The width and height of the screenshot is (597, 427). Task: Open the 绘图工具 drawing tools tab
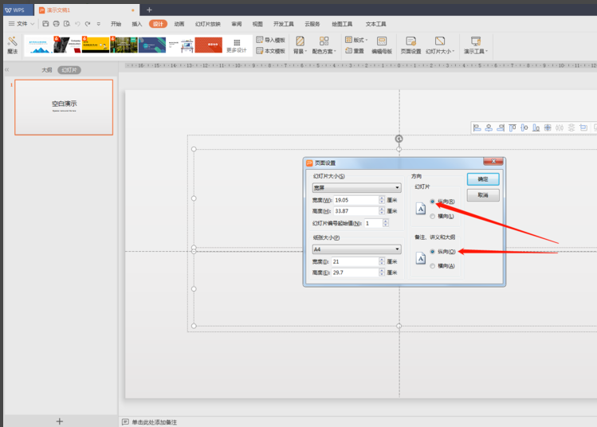pos(342,24)
